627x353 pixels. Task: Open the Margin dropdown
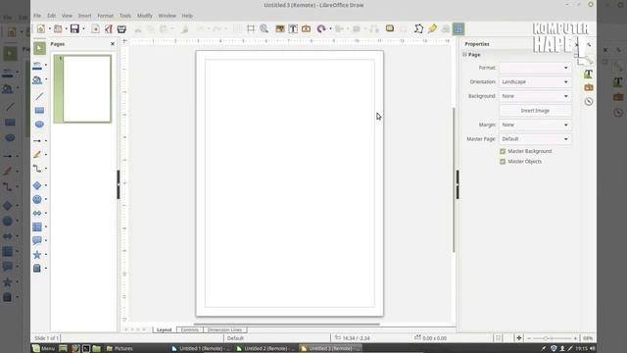coord(535,125)
